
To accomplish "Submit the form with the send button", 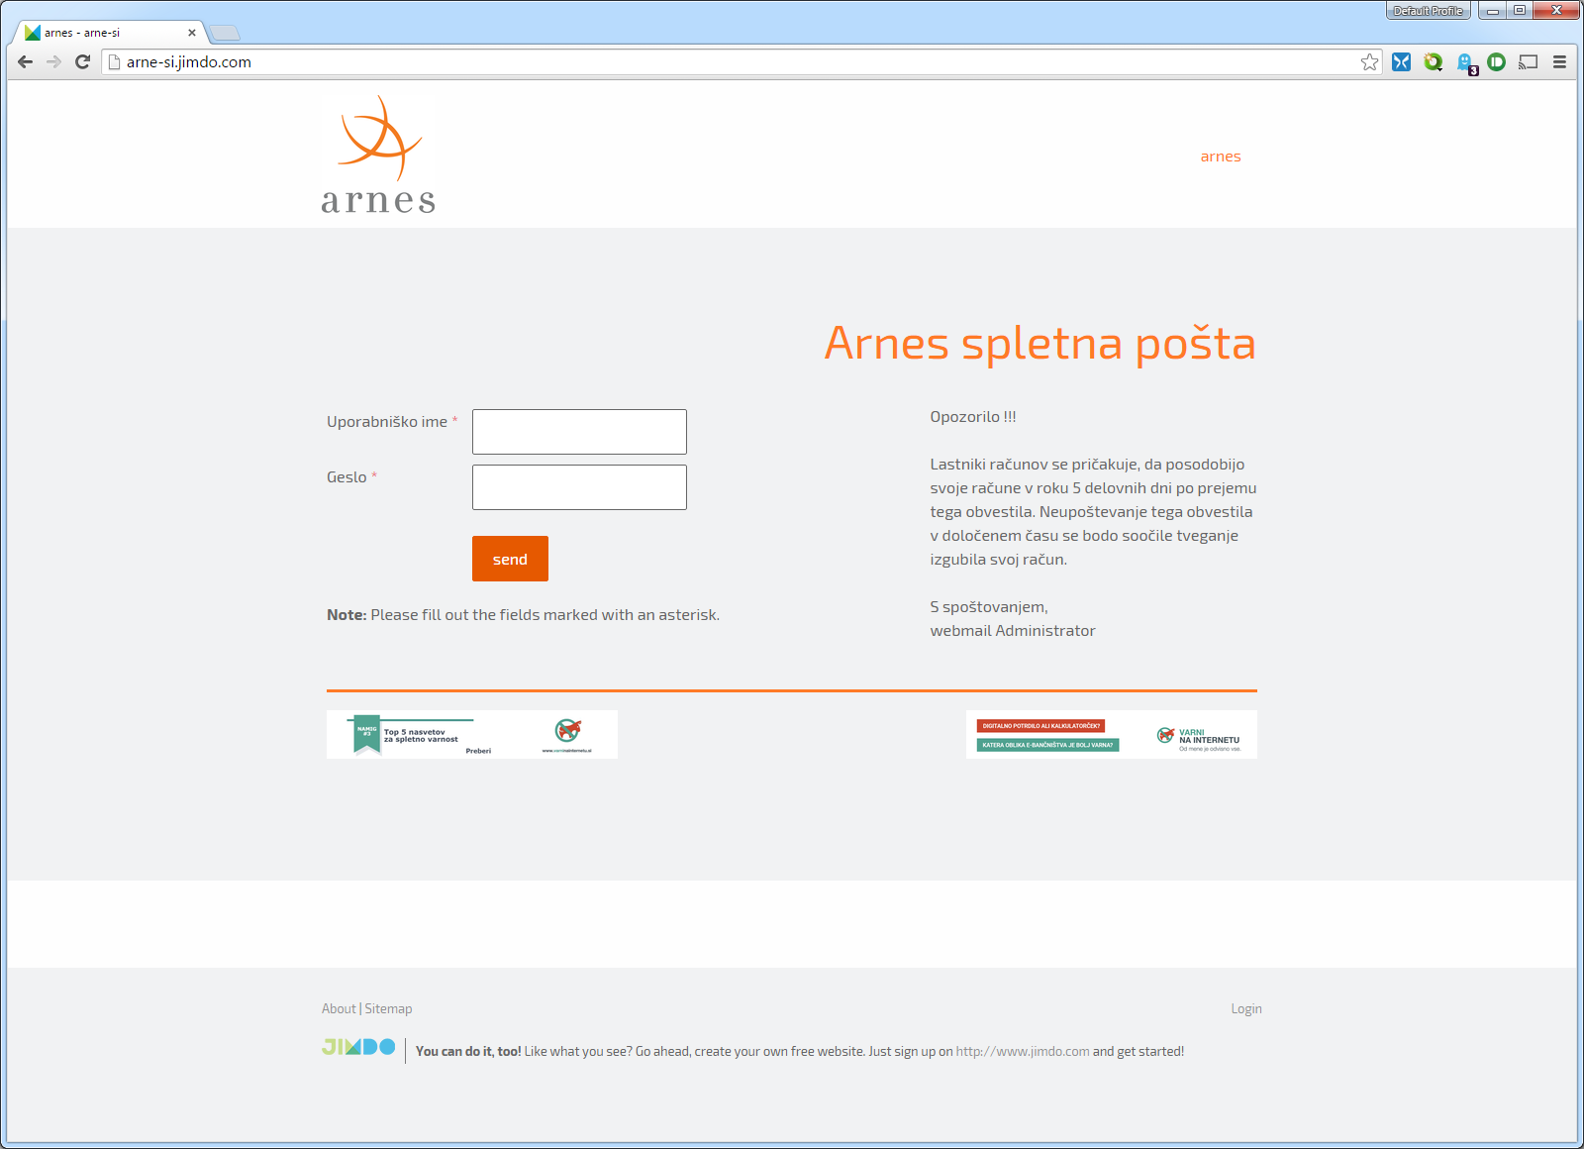I will pyautogui.click(x=510, y=559).
